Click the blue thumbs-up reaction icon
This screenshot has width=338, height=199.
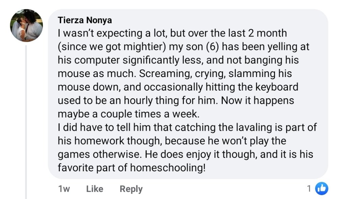point(321,189)
